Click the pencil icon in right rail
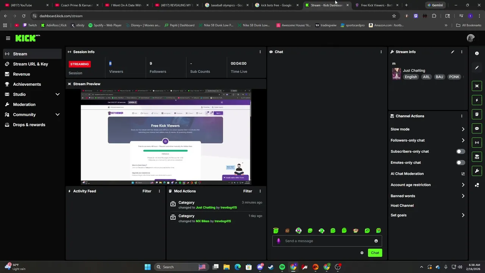This screenshot has height=273, width=485. pyautogui.click(x=477, y=67)
